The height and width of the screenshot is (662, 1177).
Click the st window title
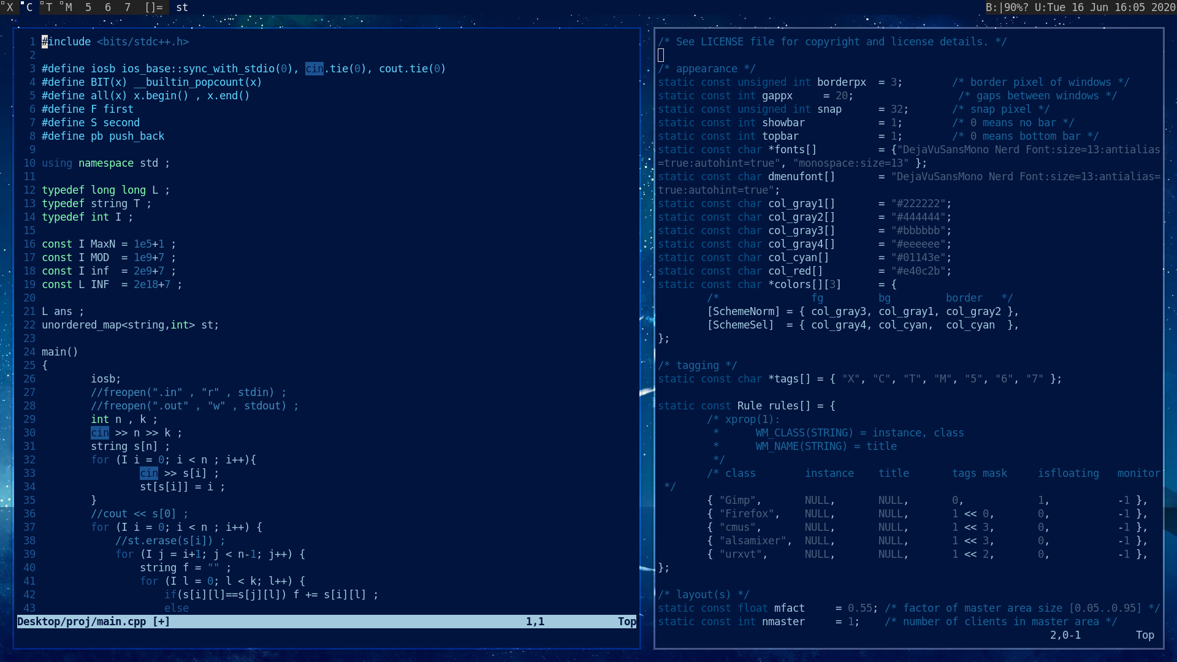(x=182, y=7)
